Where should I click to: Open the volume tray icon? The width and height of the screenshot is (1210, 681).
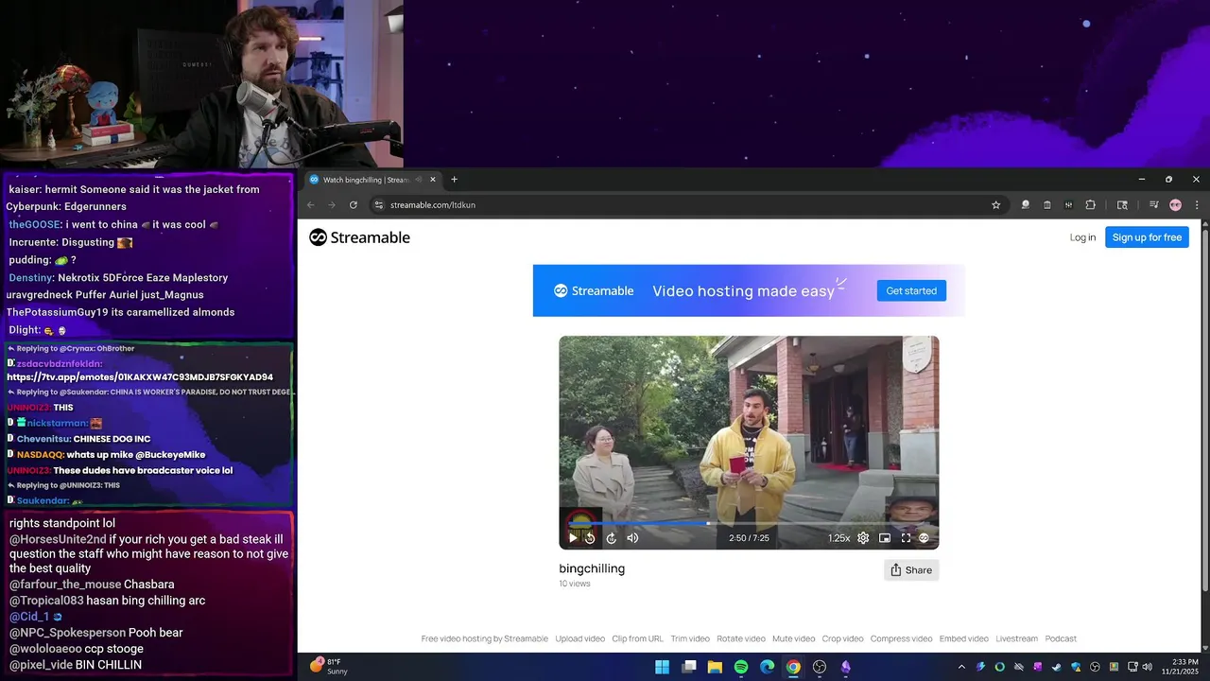pos(1147,667)
